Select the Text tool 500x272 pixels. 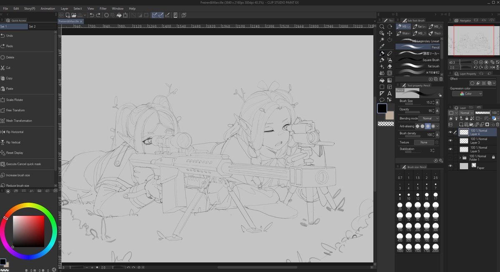pyautogui.click(x=390, y=94)
